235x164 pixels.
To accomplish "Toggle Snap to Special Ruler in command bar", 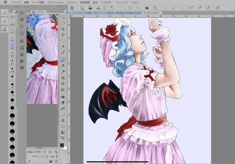I will pyautogui.click(x=199, y=8).
